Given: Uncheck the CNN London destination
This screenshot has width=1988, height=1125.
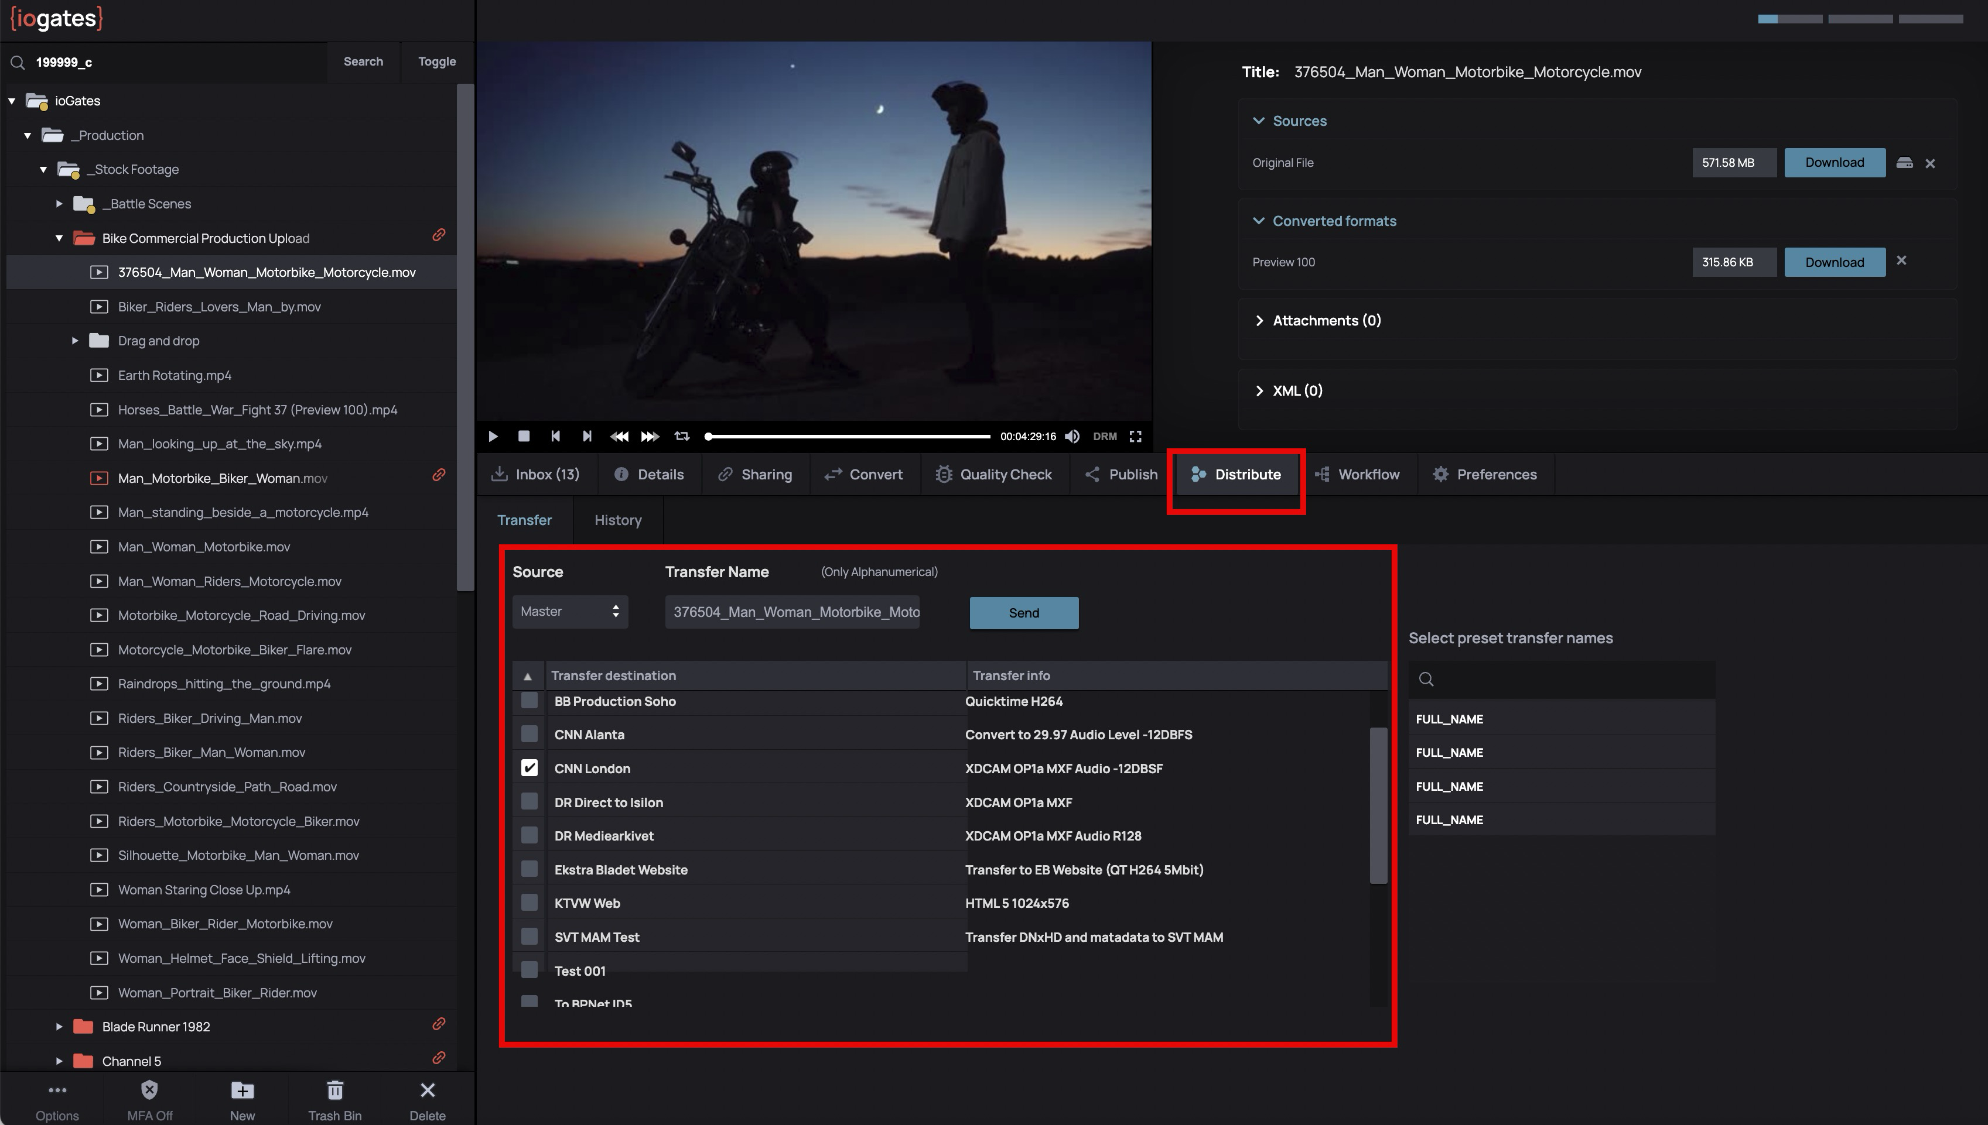Looking at the screenshot, I should (x=530, y=768).
